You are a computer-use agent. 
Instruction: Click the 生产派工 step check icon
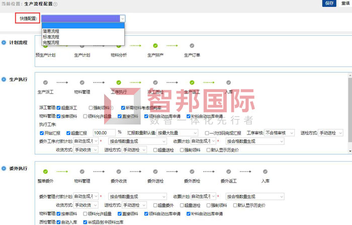point(45,82)
